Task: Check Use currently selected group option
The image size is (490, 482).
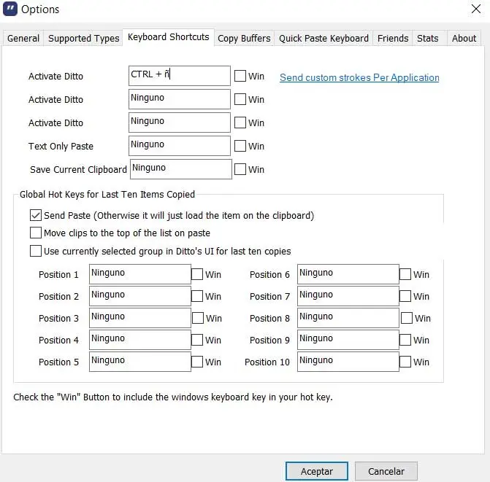Action: (x=36, y=251)
